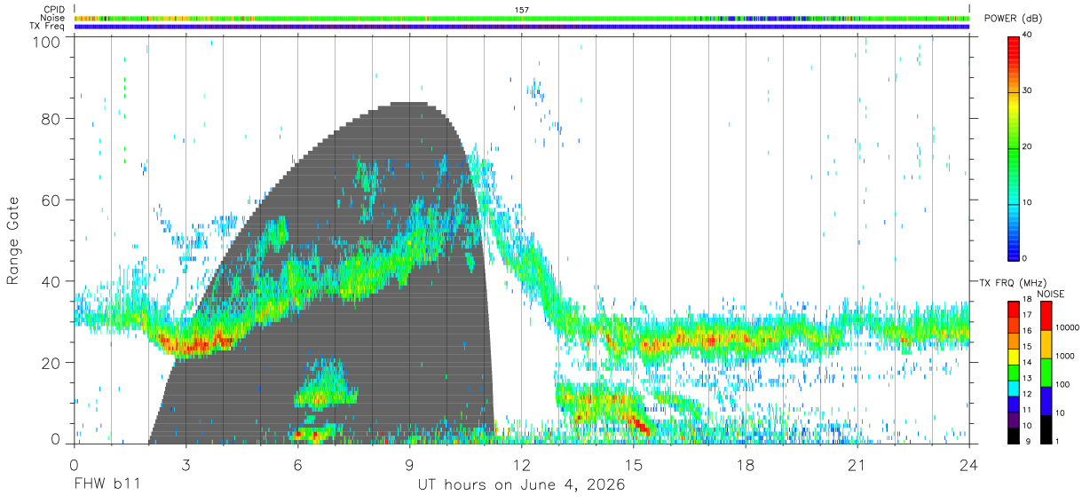Click the 6 tick label on the UT hours axis
This screenshot has width=1090, height=503.
298,464
